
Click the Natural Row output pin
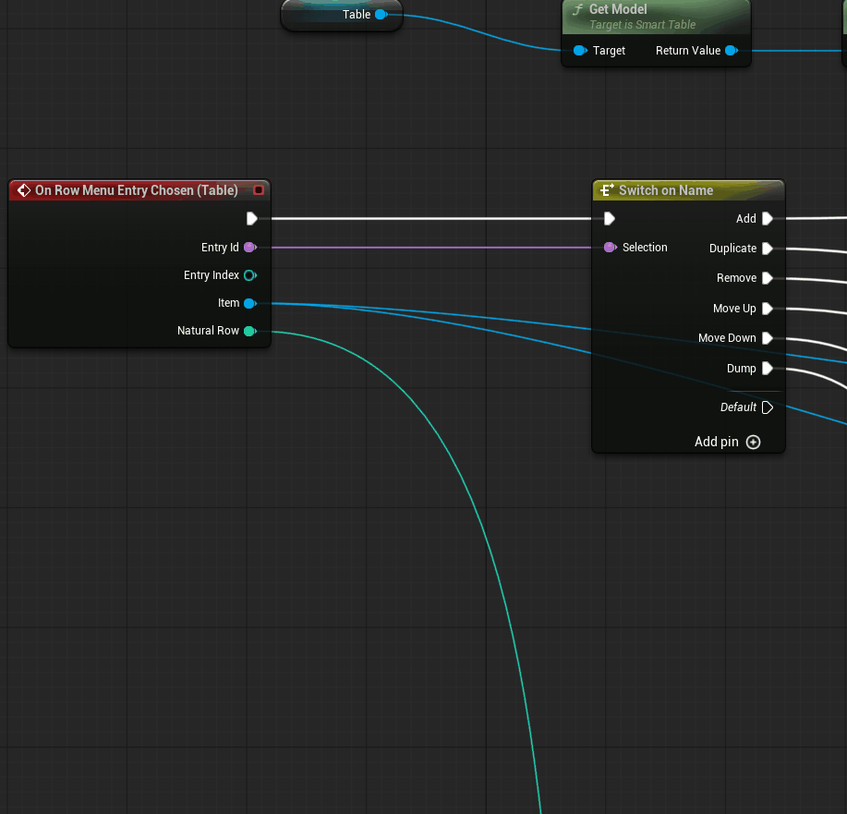(x=250, y=331)
